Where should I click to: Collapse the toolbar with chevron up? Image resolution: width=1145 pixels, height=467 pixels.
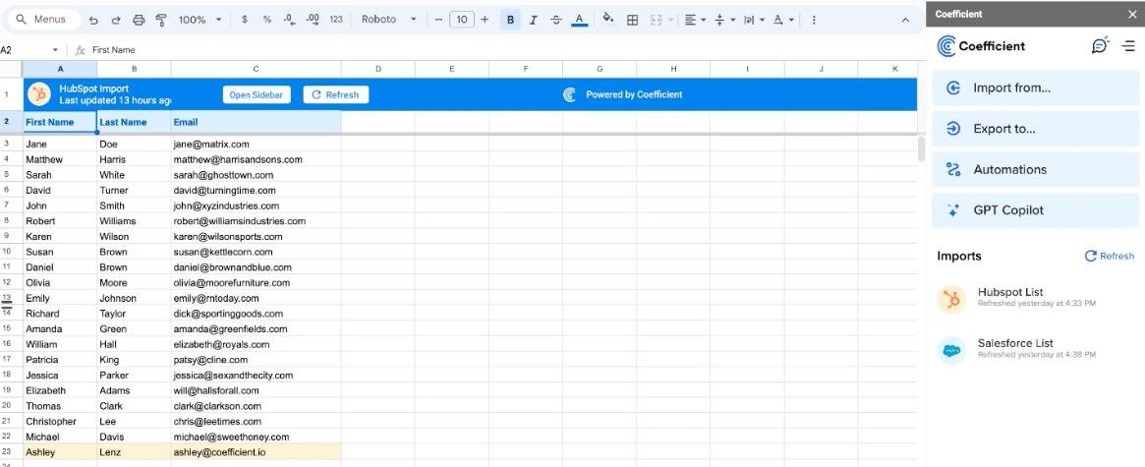pos(905,20)
